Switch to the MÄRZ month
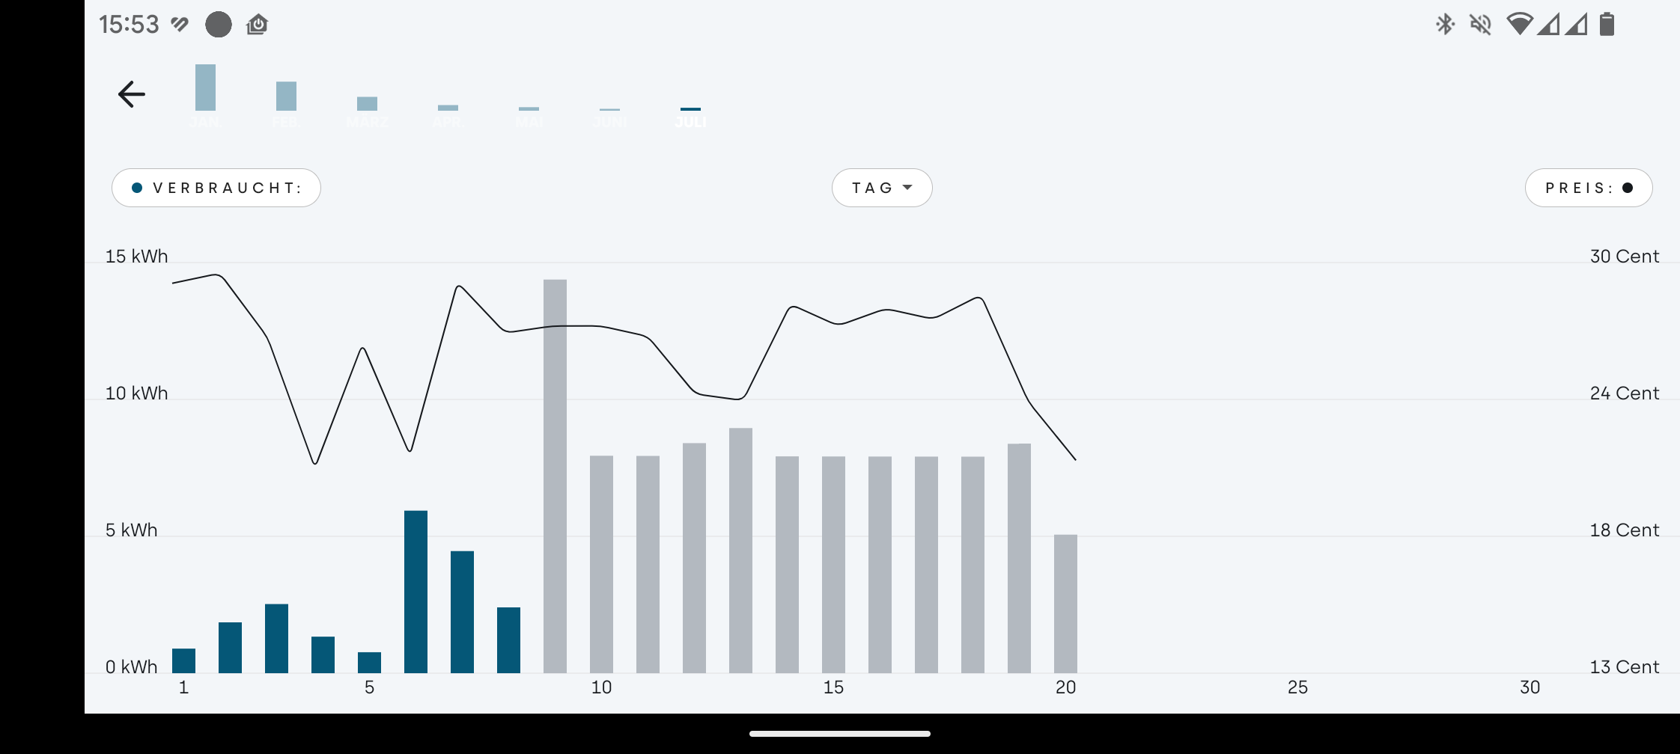Screen dimensions: 1680x754 pos(367,112)
